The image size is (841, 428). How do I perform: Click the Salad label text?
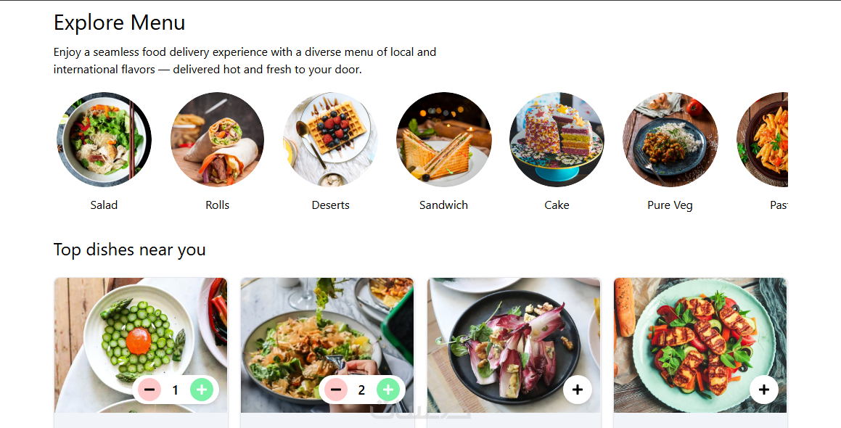(x=104, y=205)
